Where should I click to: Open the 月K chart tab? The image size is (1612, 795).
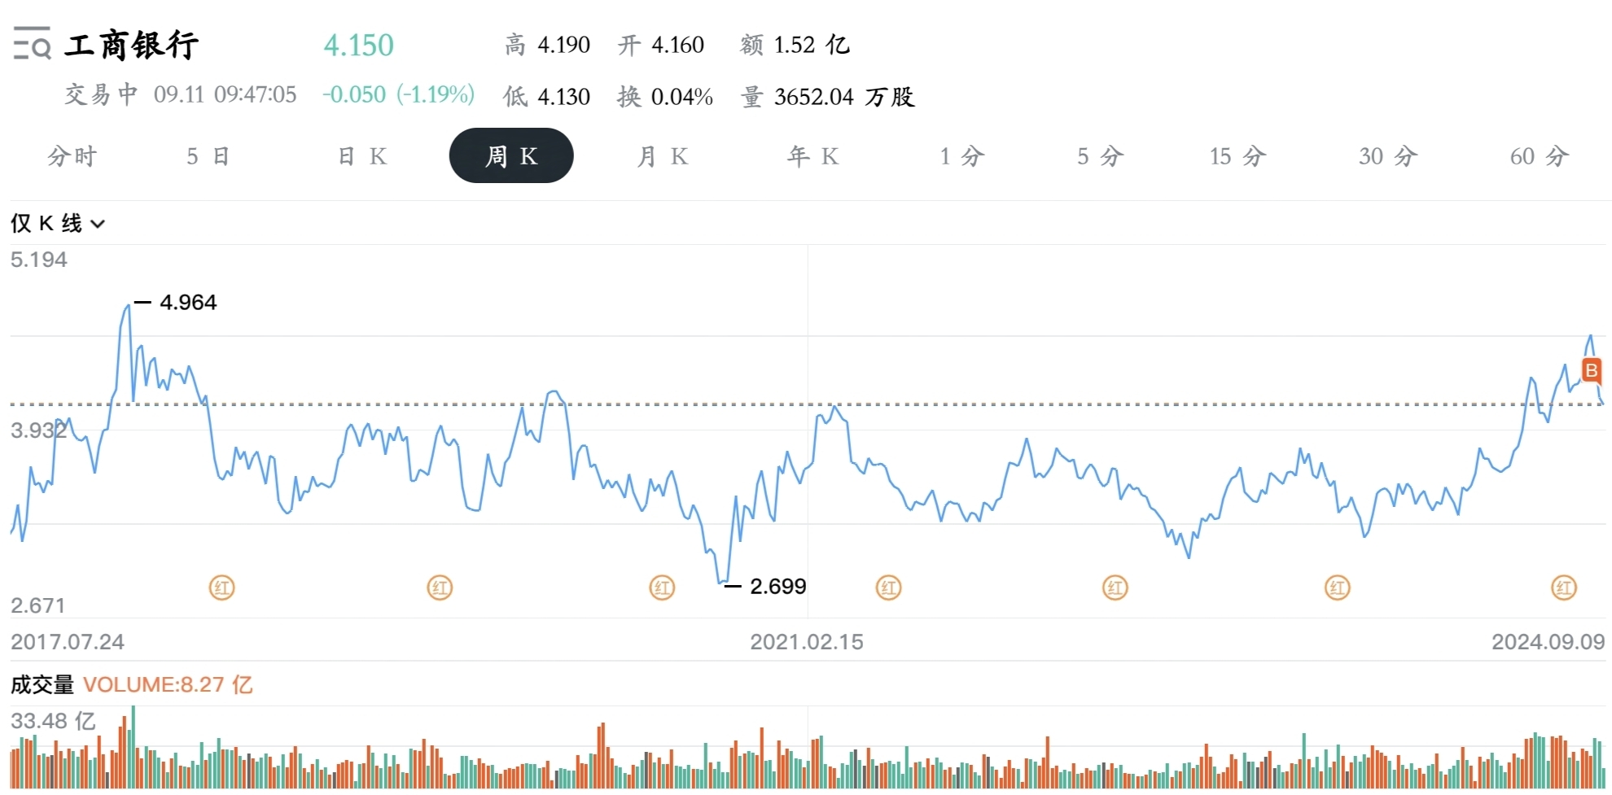point(662,156)
